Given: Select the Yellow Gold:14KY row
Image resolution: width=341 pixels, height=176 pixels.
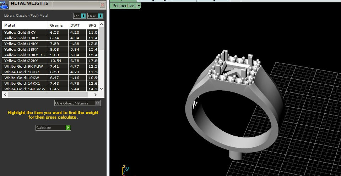Looking at the screenshot, I should pos(50,44).
